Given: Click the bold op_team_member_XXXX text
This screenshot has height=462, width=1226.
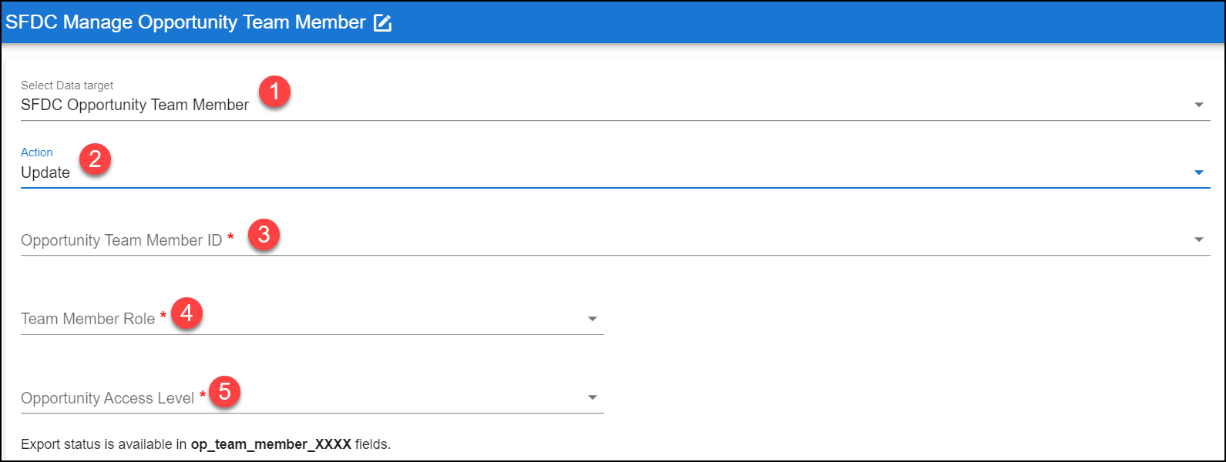Looking at the screenshot, I should [271, 444].
